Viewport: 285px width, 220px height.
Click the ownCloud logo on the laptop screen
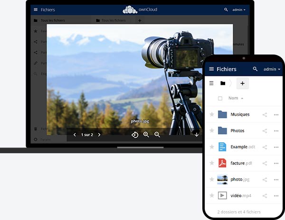pos(140,9)
